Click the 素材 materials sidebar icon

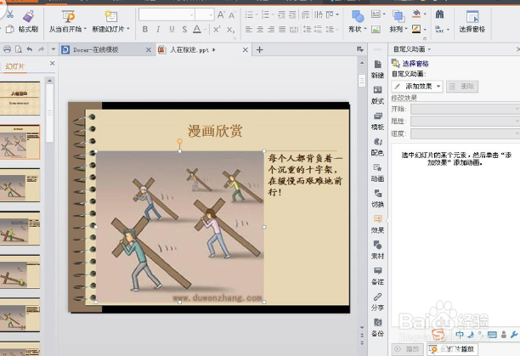378,250
